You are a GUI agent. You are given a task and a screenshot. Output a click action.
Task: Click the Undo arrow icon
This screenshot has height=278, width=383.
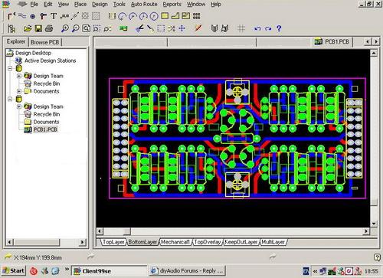click(x=257, y=28)
